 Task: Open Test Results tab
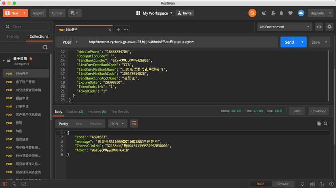click(x=120, y=112)
